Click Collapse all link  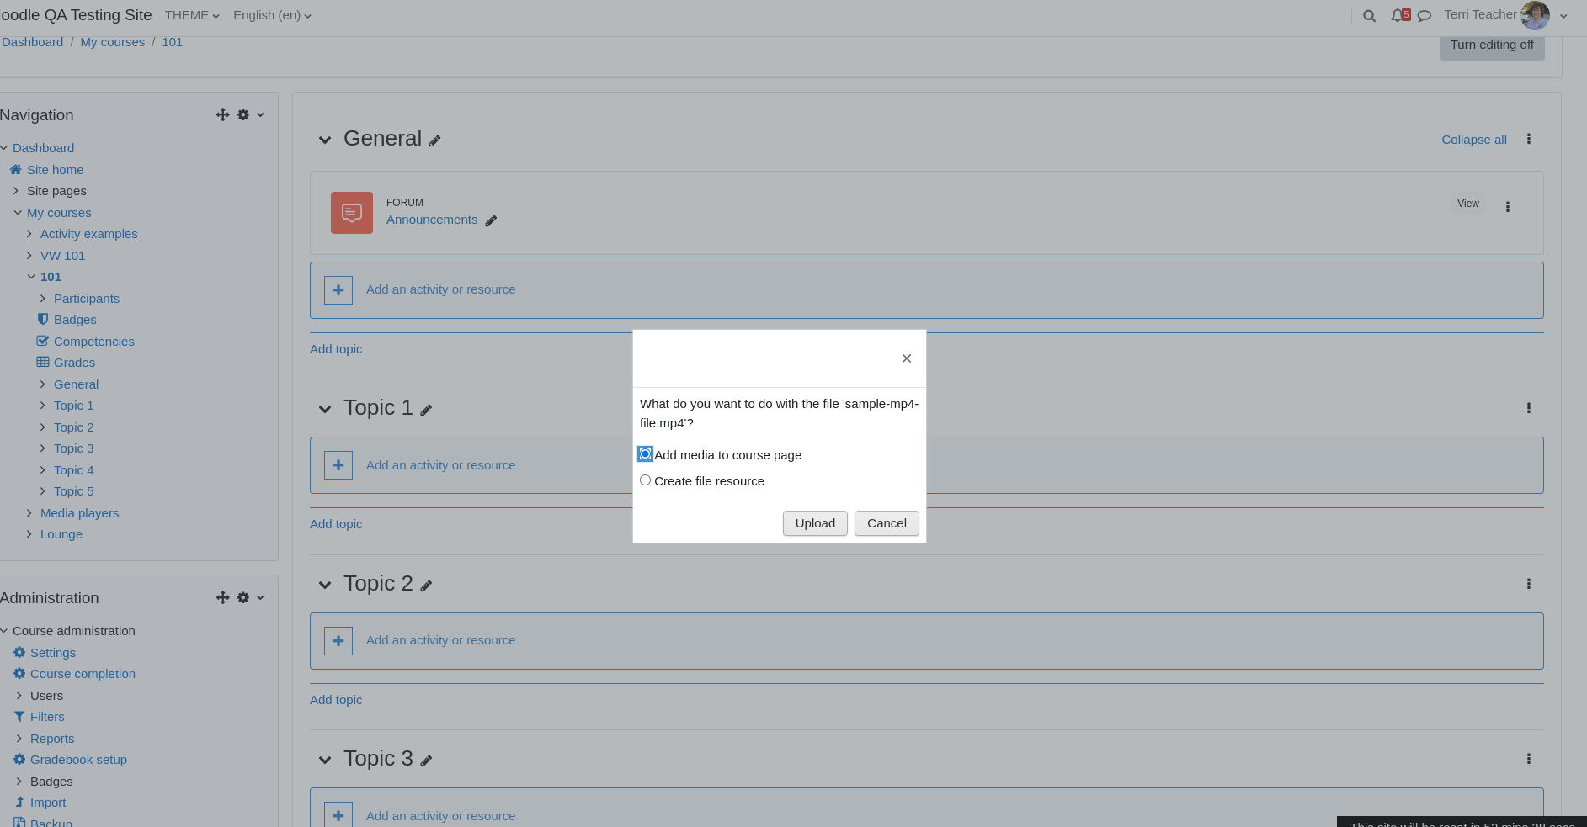click(1474, 140)
